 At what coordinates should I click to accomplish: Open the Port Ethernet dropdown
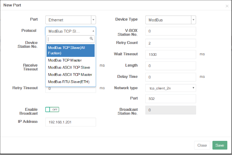tap(71, 20)
